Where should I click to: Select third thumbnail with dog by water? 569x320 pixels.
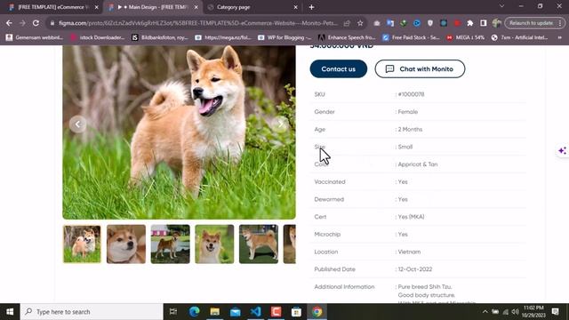tap(170, 244)
